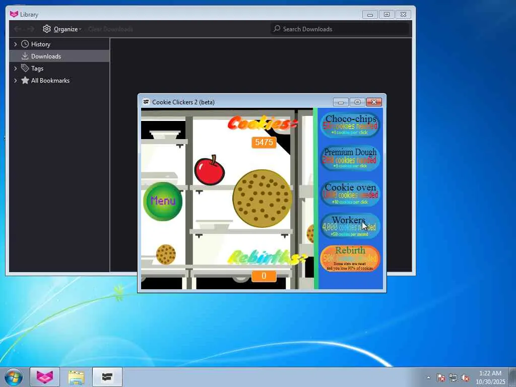516x387 pixels.
Task: Open the Windows Start button
Action: click(14, 377)
